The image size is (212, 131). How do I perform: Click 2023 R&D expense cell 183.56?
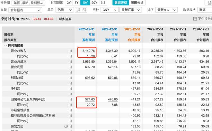136,126
